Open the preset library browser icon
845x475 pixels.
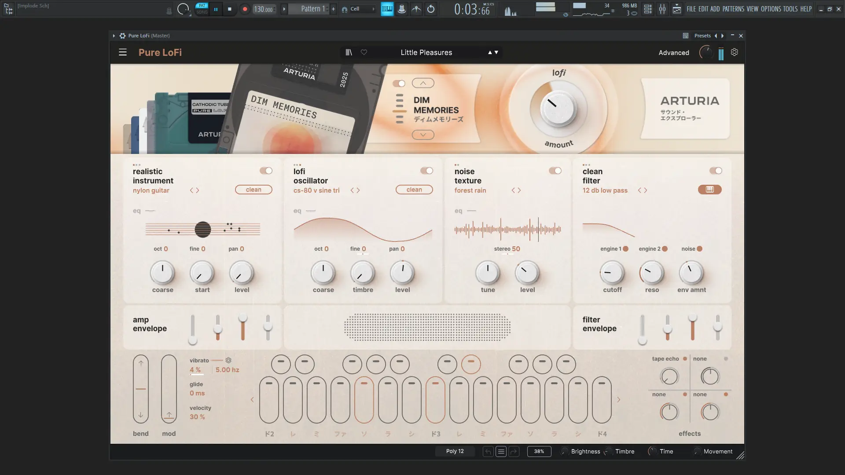click(x=349, y=52)
